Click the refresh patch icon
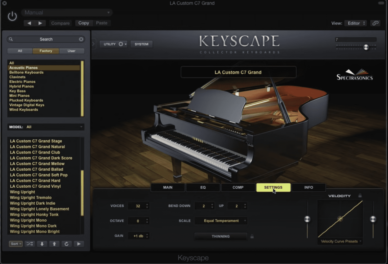This screenshot has height=264, width=388. pyautogui.click(x=66, y=244)
